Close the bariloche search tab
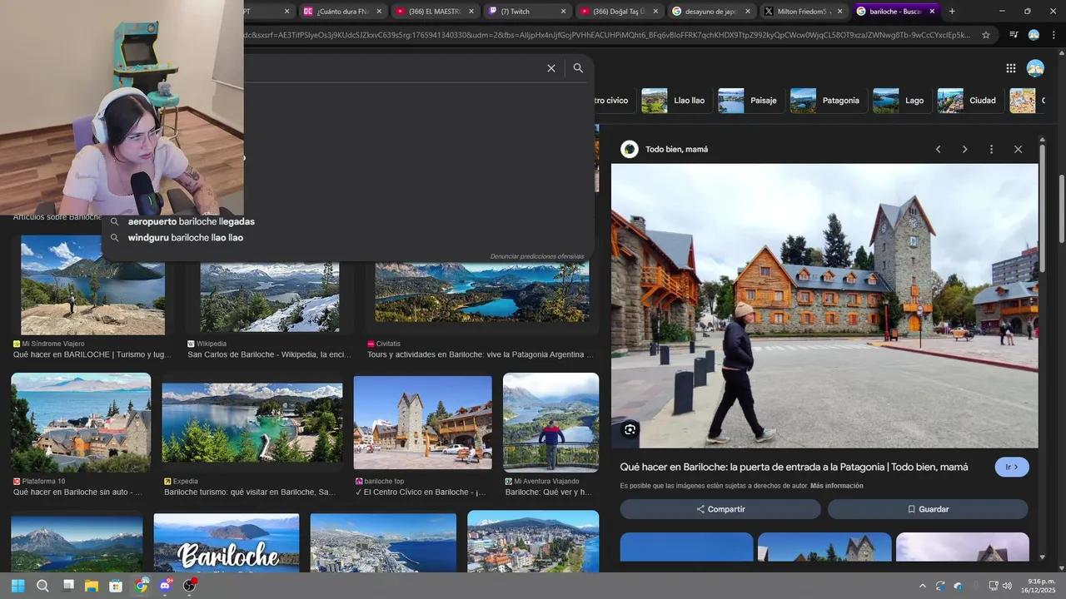Image resolution: width=1066 pixels, height=599 pixels. [x=932, y=11]
